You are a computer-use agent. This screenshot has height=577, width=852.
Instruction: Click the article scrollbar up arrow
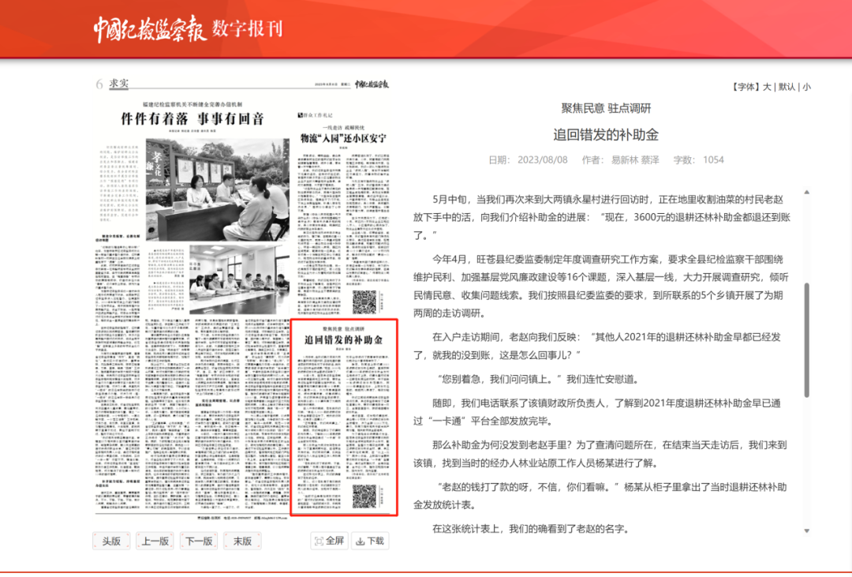point(806,192)
